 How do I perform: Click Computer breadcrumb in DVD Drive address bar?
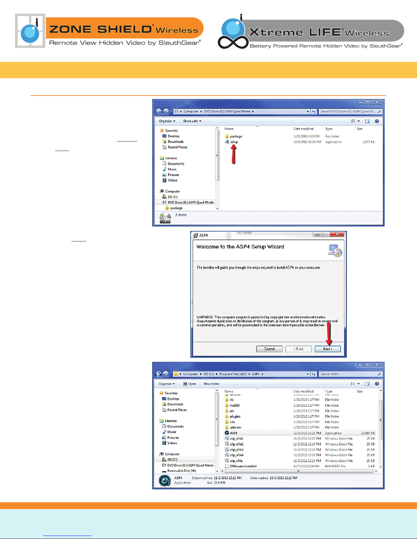191,112
